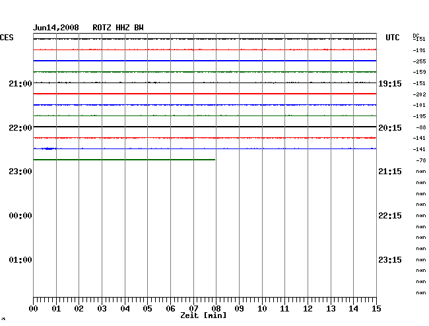Click the UTC time zone header

(x=392, y=38)
